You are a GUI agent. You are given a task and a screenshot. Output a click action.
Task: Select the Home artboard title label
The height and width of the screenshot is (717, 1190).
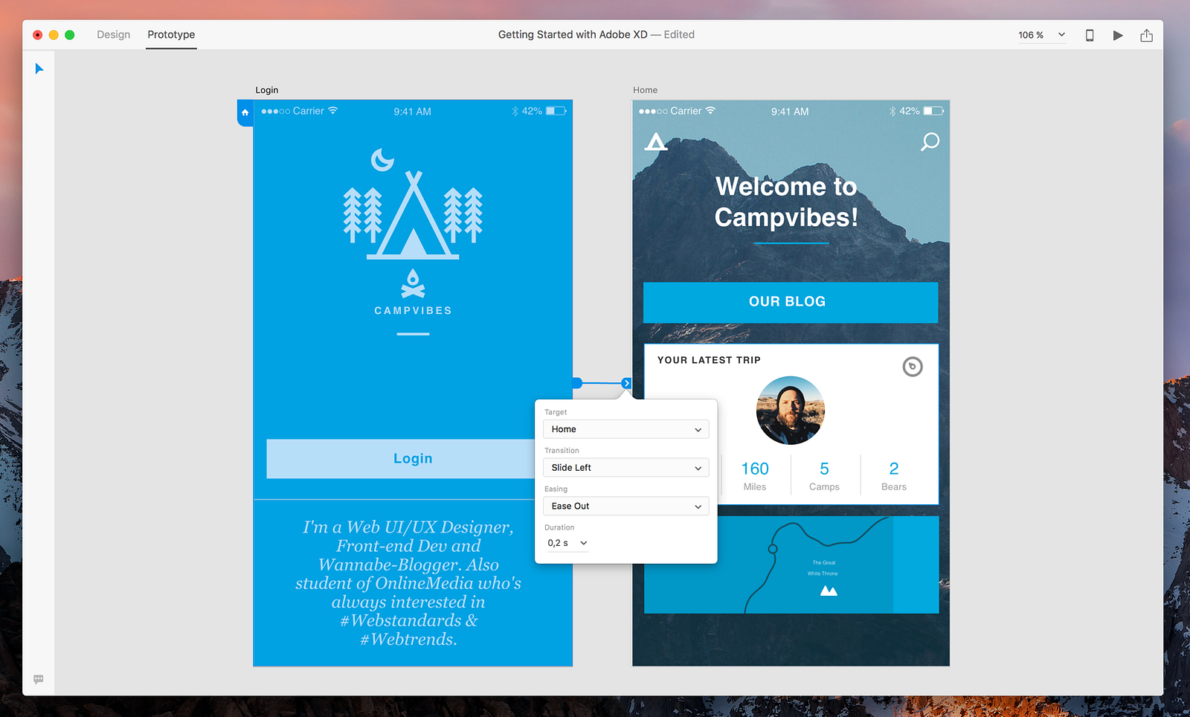point(645,90)
